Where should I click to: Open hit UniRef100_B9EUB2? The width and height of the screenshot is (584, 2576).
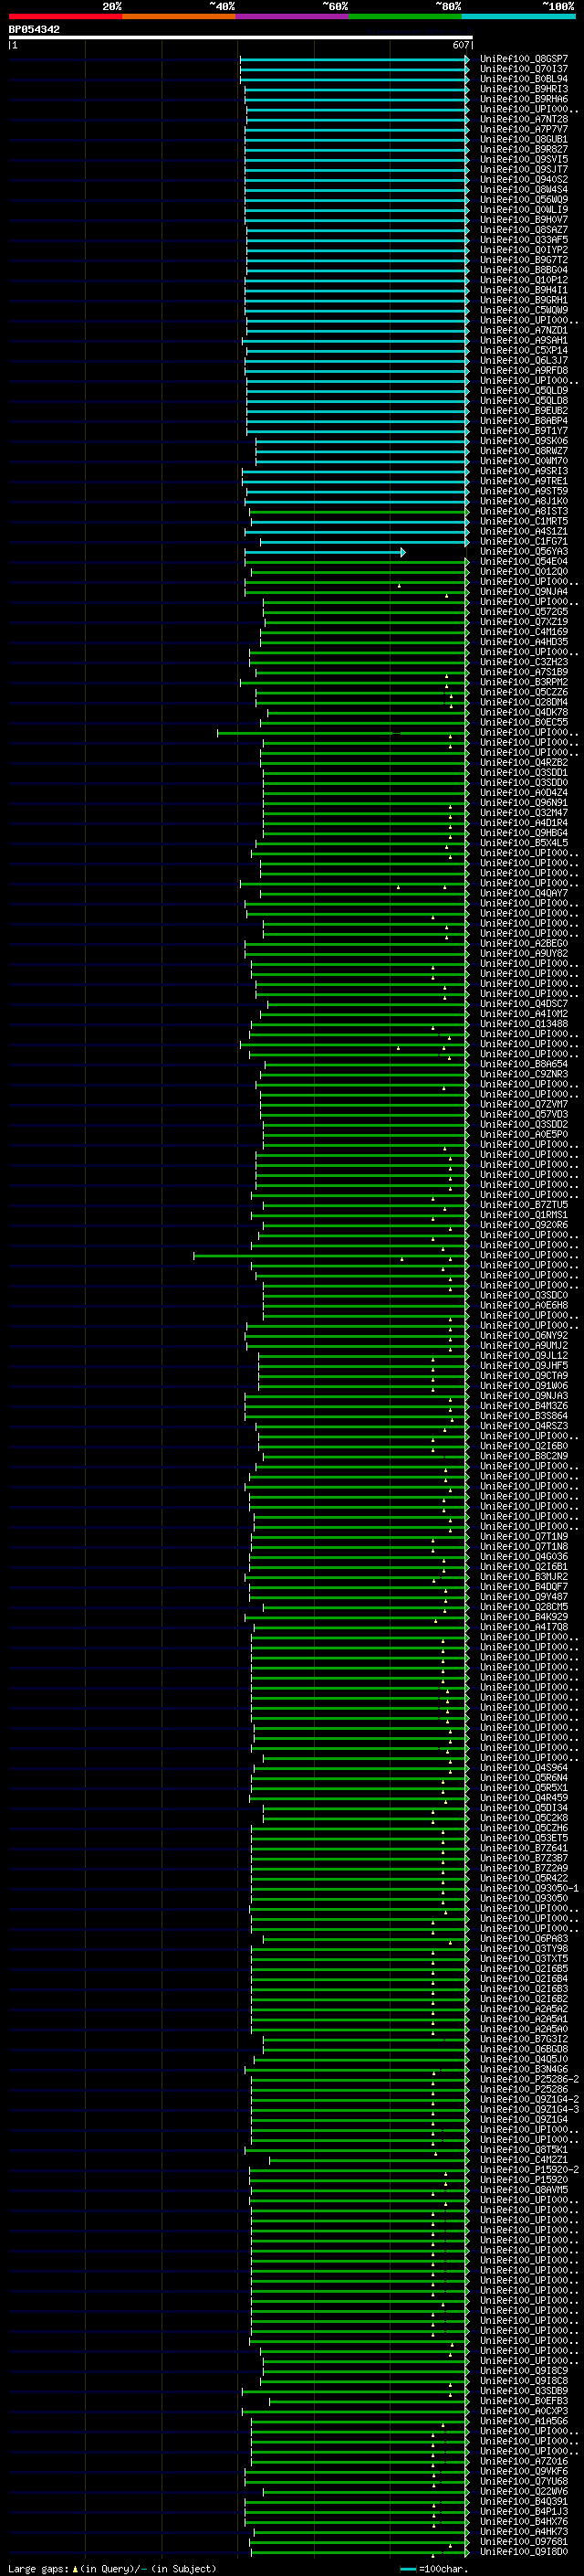pos(523,411)
